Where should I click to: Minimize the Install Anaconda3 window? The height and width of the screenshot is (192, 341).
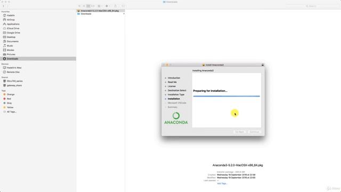coord(167,65)
